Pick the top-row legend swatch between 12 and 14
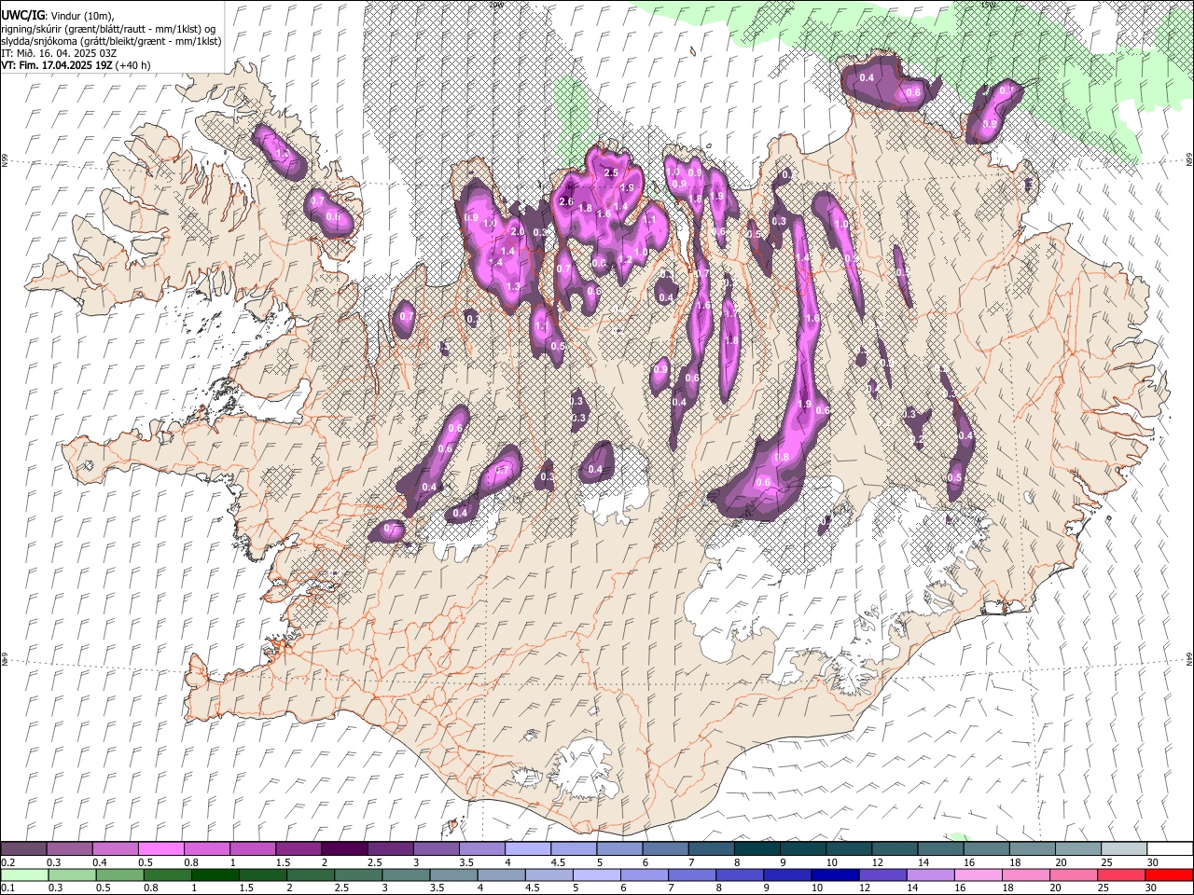Image resolution: width=1194 pixels, height=895 pixels. click(x=895, y=848)
